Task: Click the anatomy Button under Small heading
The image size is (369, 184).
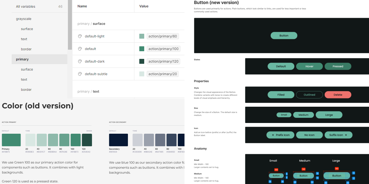Action: coord(276,176)
